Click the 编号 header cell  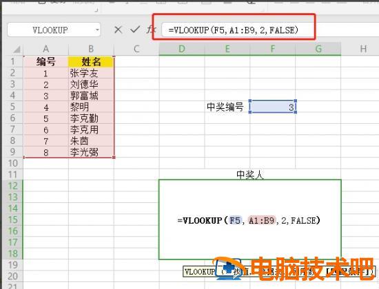pos(46,61)
